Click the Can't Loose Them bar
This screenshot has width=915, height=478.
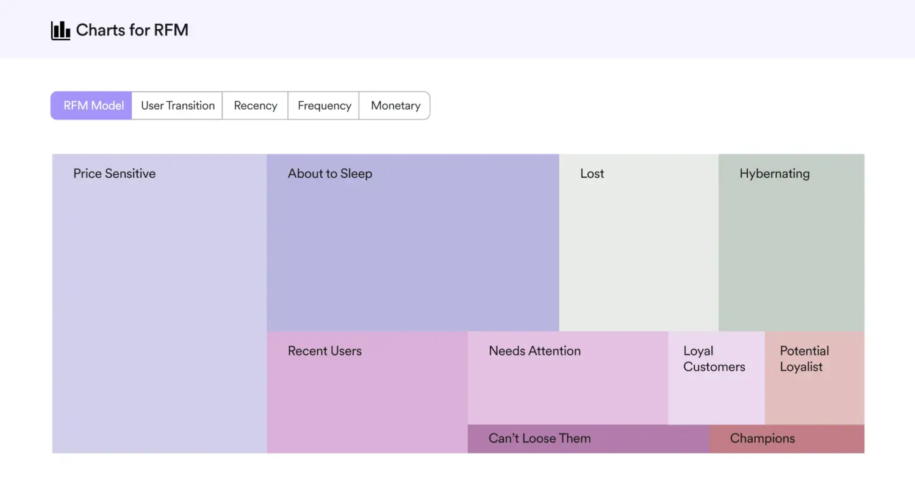588,438
